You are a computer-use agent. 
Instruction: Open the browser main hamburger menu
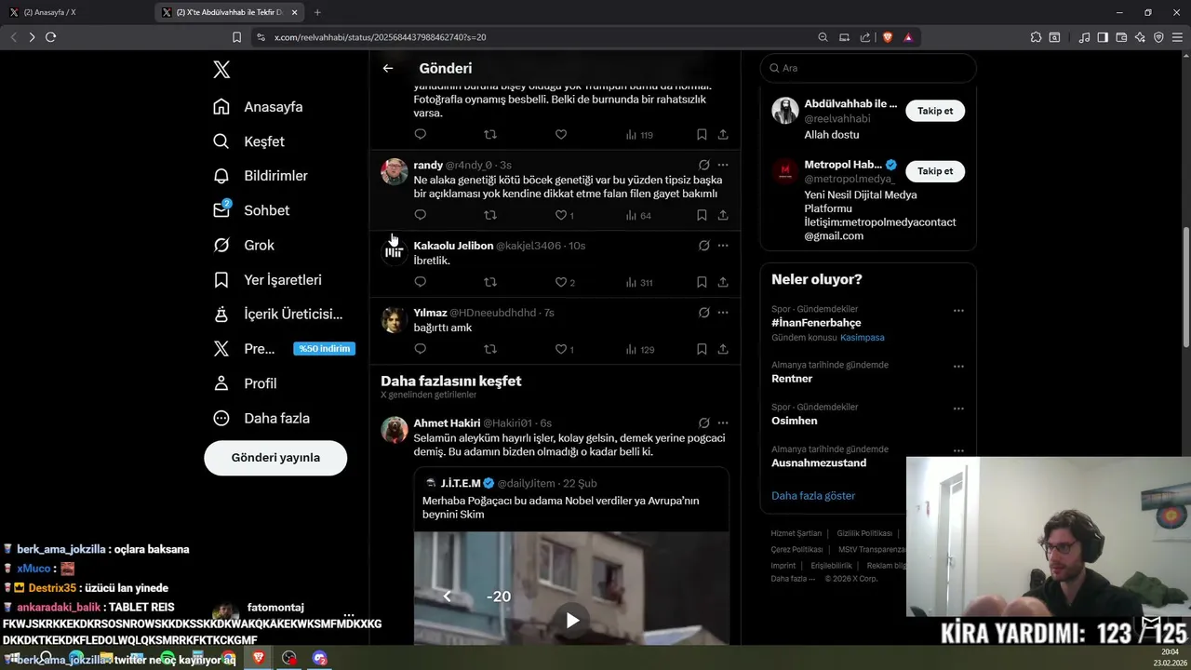(x=1177, y=37)
